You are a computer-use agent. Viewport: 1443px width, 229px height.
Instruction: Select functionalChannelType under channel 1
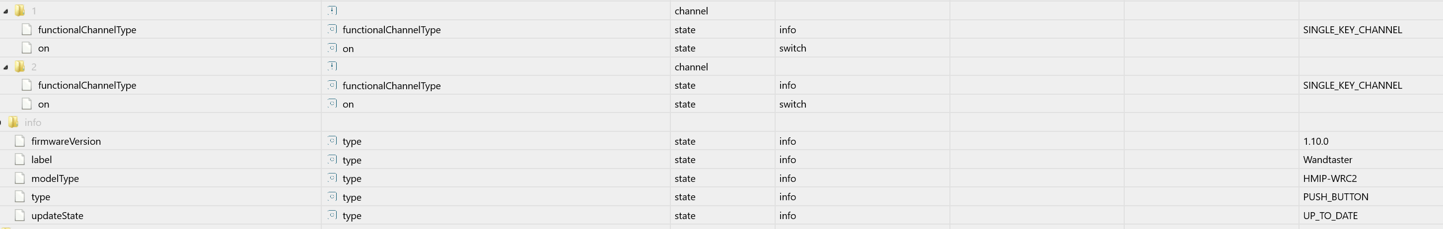point(87,30)
